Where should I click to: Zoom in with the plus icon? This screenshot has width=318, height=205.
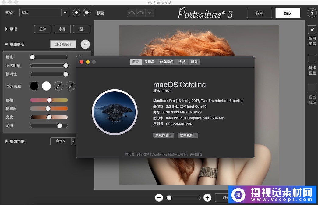tap(207, 198)
